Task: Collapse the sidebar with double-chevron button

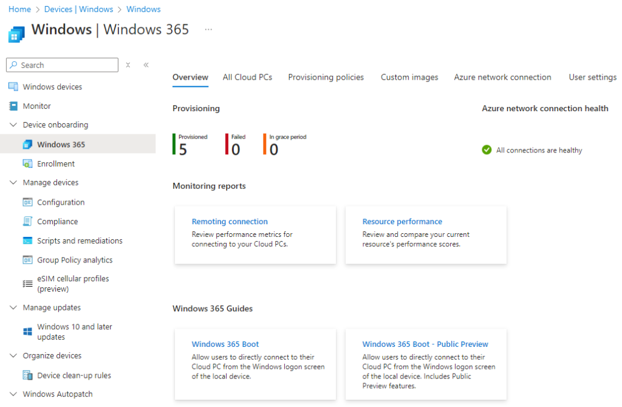Action: (x=146, y=65)
